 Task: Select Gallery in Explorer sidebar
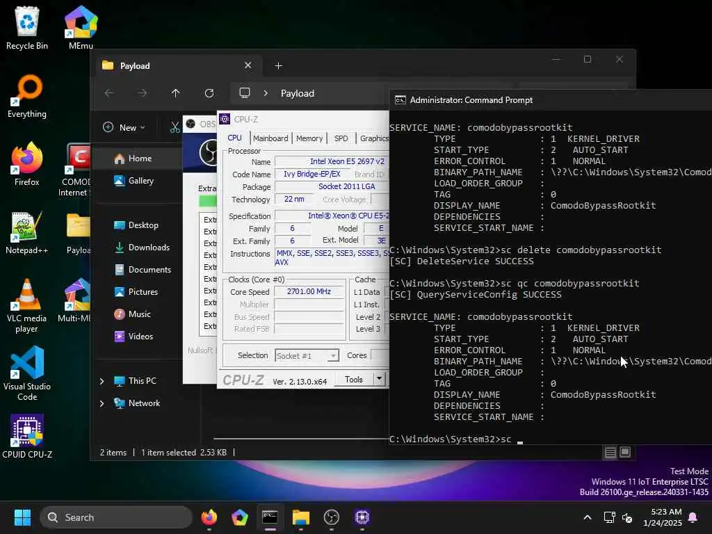click(138, 181)
